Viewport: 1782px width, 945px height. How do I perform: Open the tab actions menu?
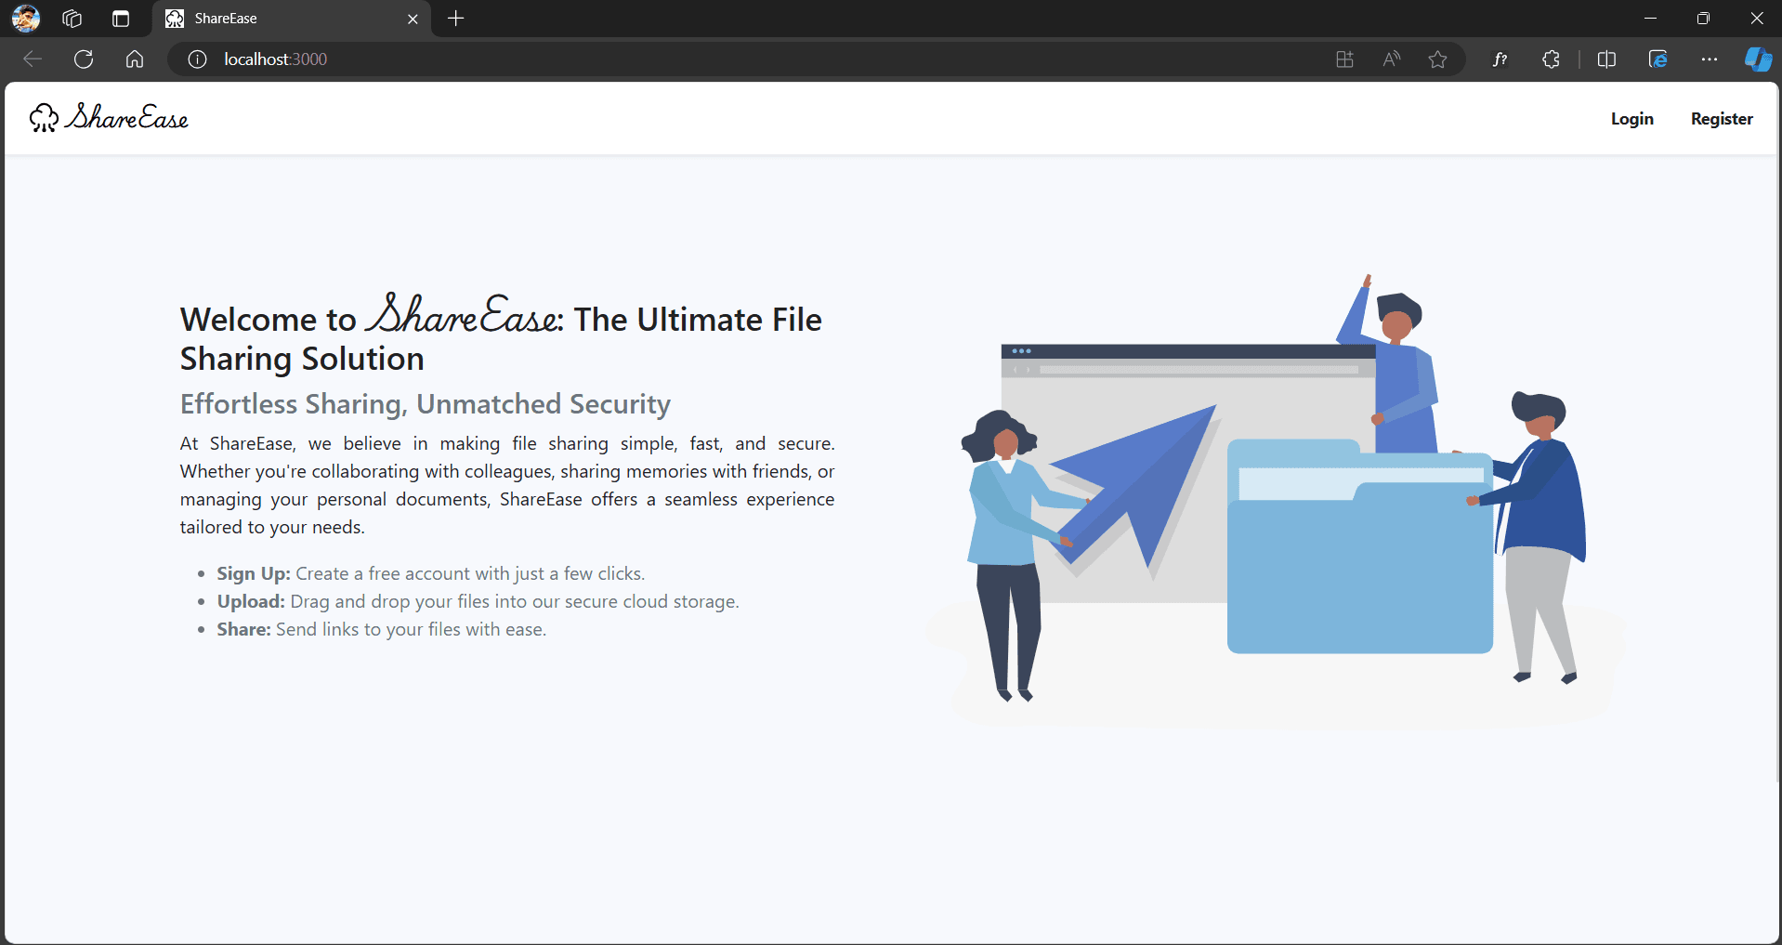(121, 19)
